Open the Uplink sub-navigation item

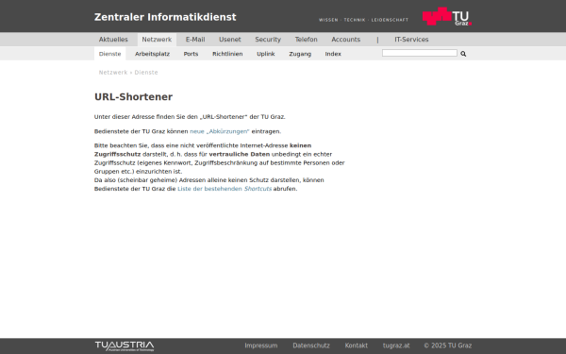click(266, 54)
